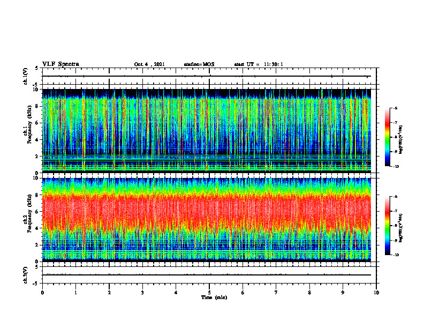Click inside the ch.1 spectrogram panel
This screenshot has height=328, width=424.
(x=207, y=131)
